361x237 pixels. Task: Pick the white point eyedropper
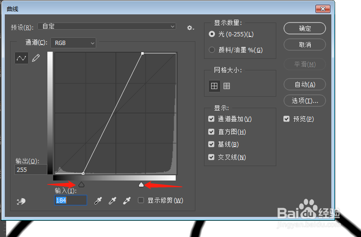point(126,201)
